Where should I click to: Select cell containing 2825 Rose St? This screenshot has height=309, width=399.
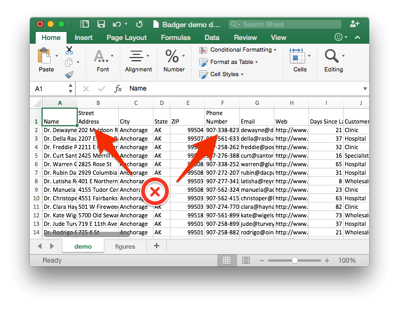[97, 164]
